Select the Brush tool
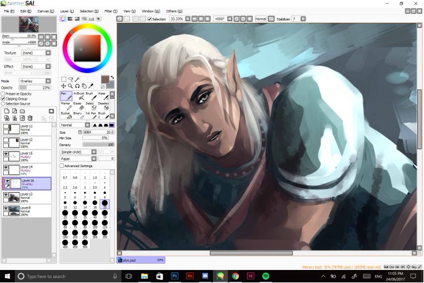424x283 pixels. (91, 96)
